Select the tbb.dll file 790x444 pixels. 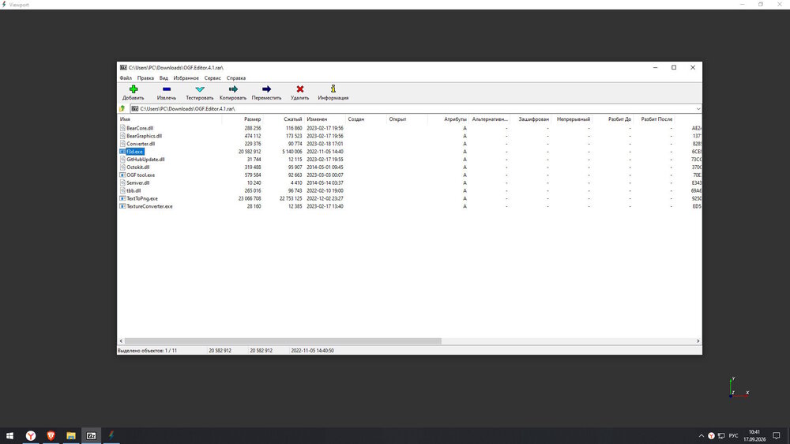pyautogui.click(x=134, y=190)
